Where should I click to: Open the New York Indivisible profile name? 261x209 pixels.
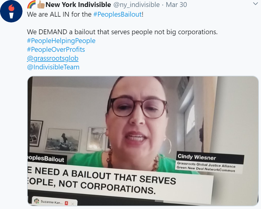(78, 5)
